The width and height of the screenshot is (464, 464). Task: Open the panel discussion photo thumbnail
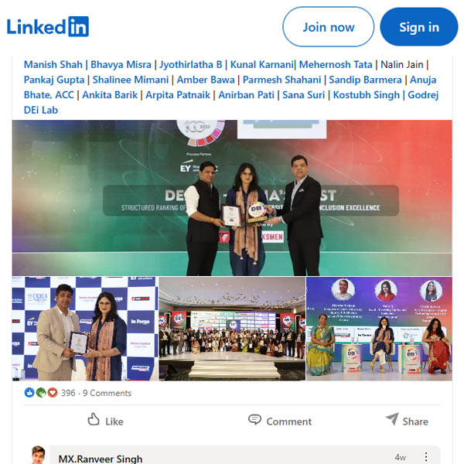tap(379, 329)
